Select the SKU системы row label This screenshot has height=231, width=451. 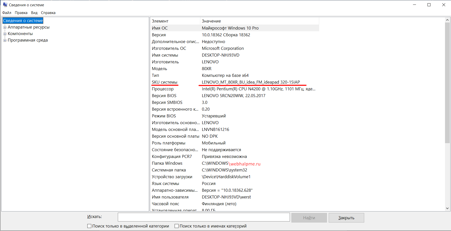(165, 82)
